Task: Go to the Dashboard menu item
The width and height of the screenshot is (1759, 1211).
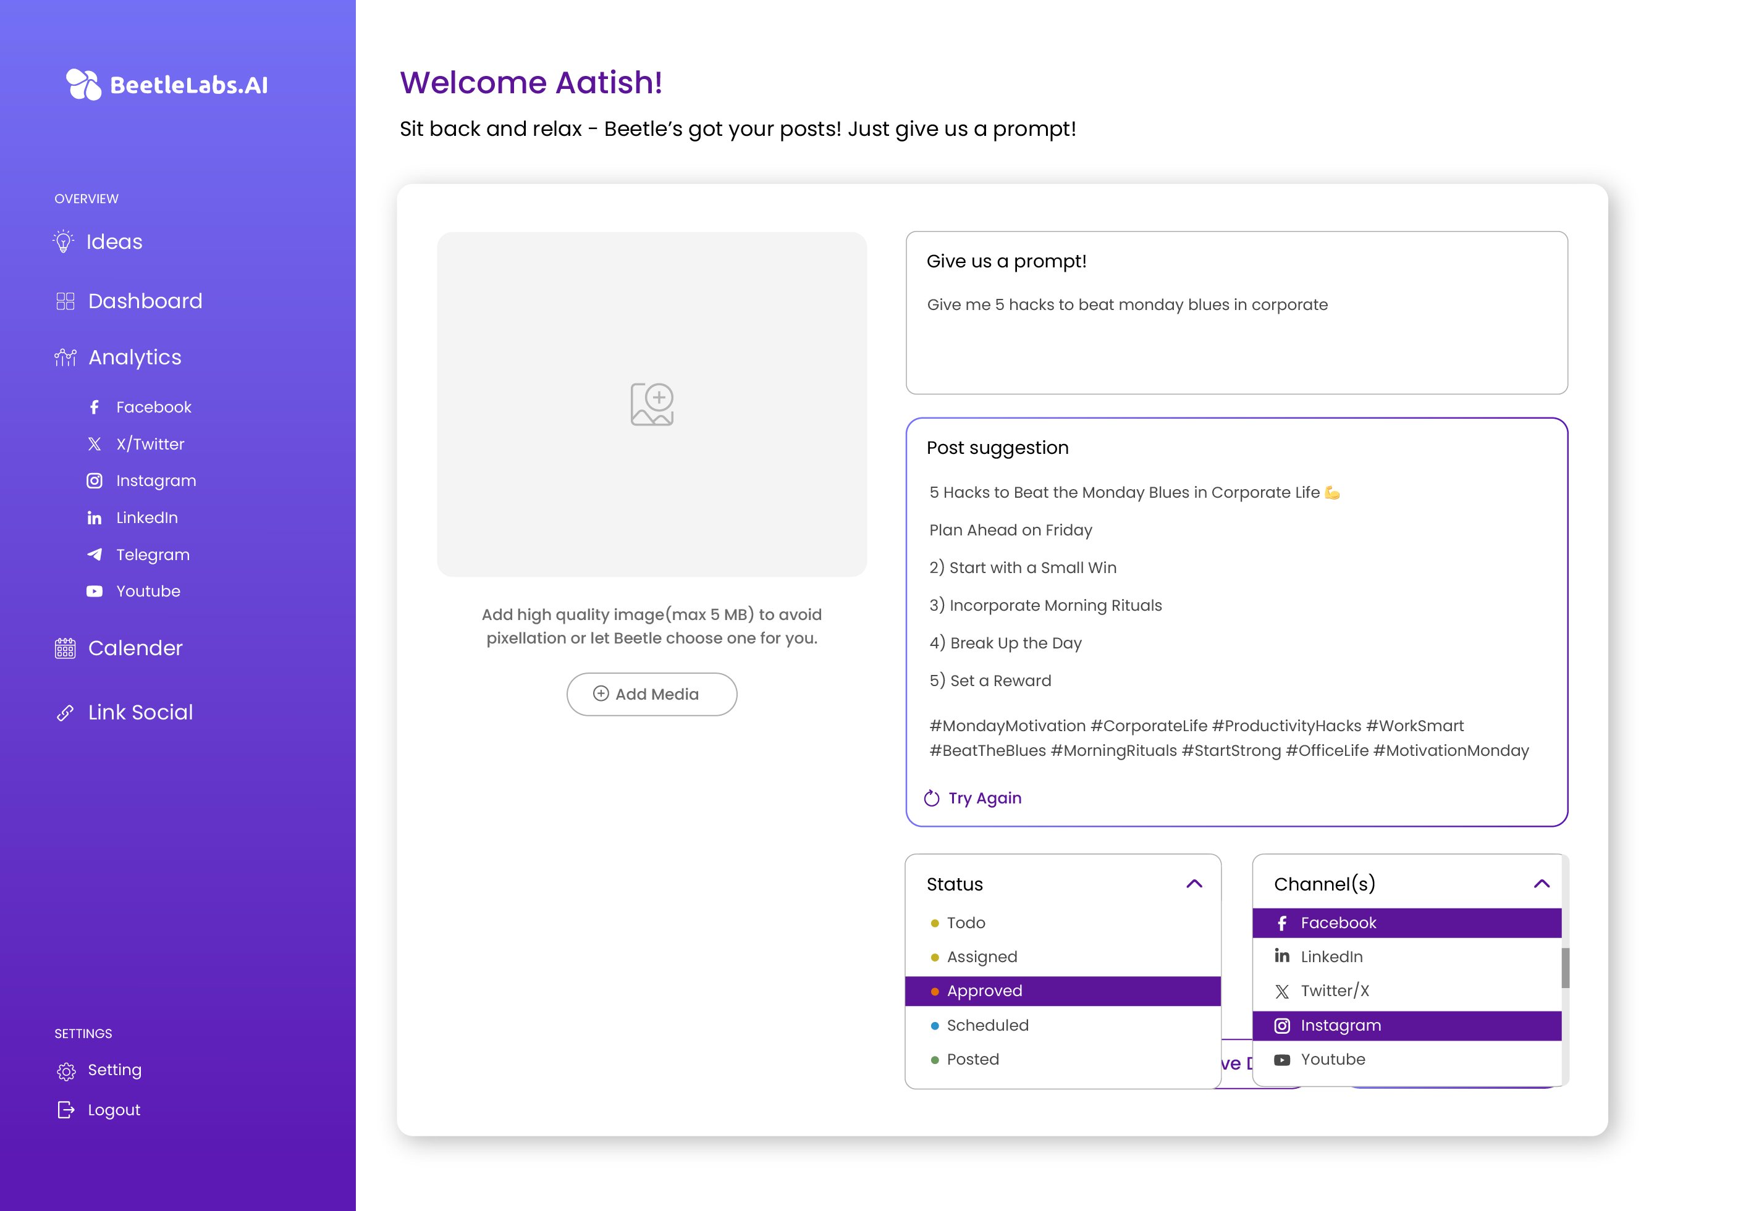Action: [x=144, y=301]
